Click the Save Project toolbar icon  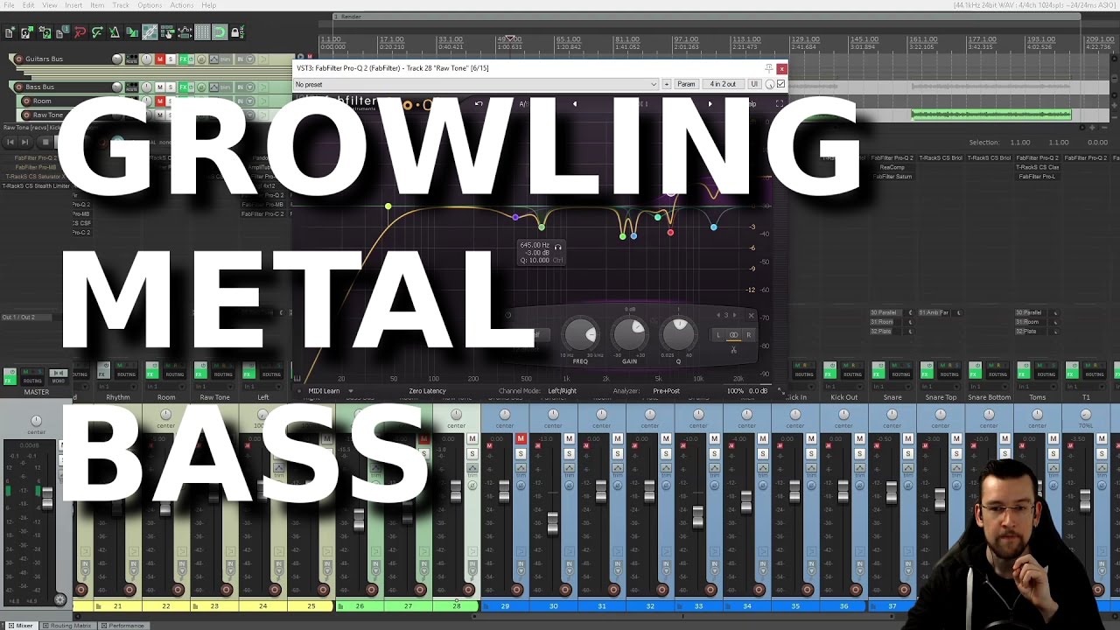(45, 32)
